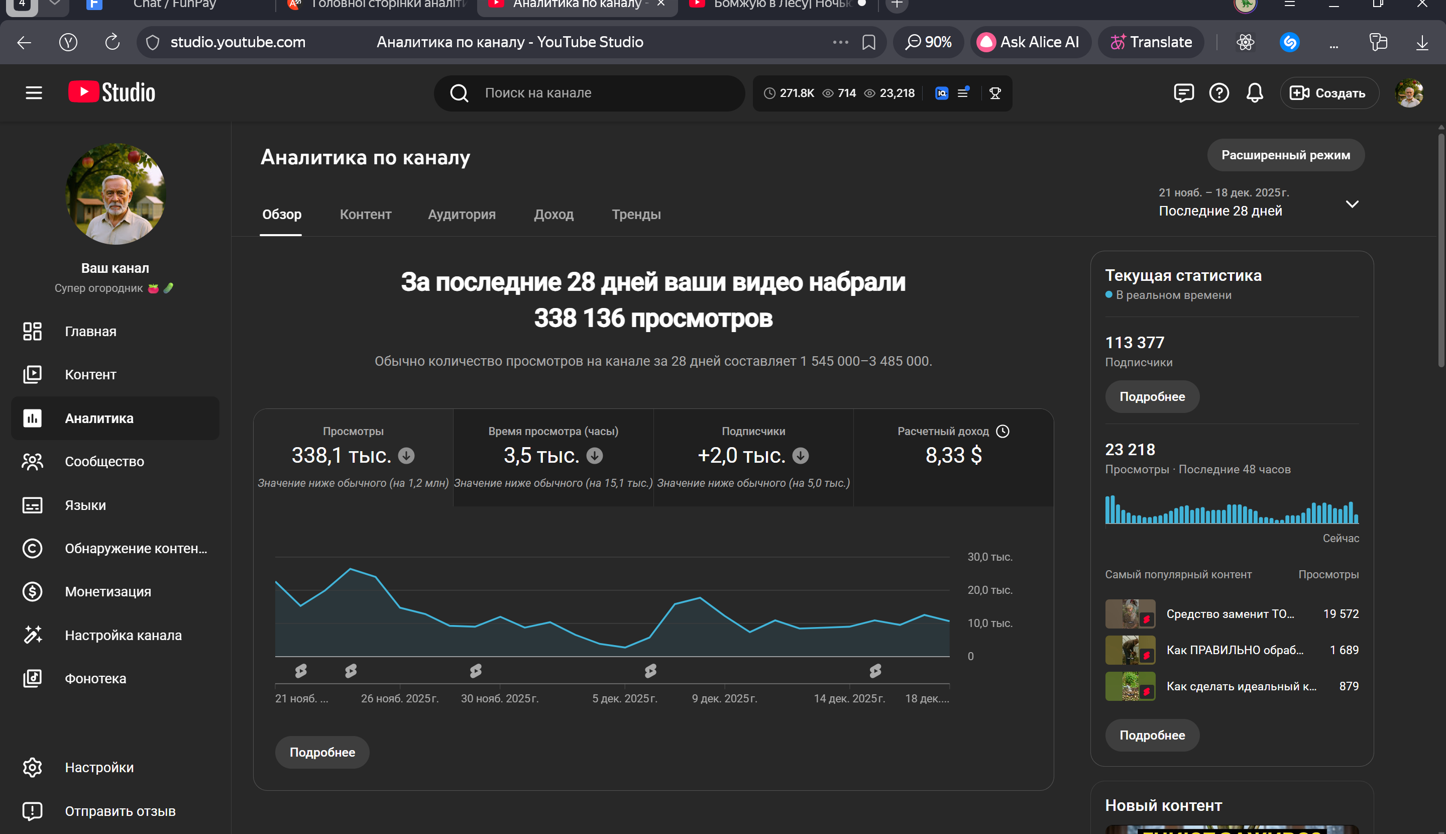Expand the tab group arrow in browser
The width and height of the screenshot is (1446, 834).
54,5
